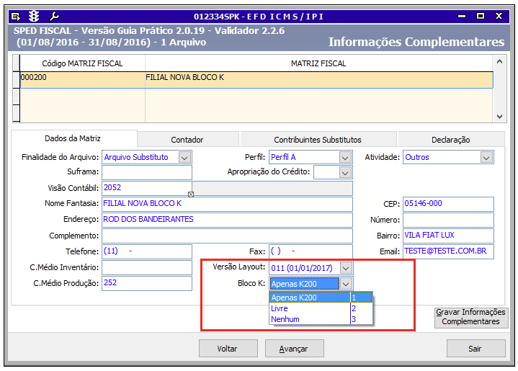
Task: Click the Nome Fantasia field
Action: pos(227,204)
